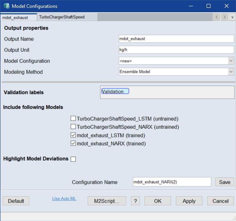Expand the Model Configuration dropdown
The height and width of the screenshot is (221, 236).
click(x=231, y=61)
